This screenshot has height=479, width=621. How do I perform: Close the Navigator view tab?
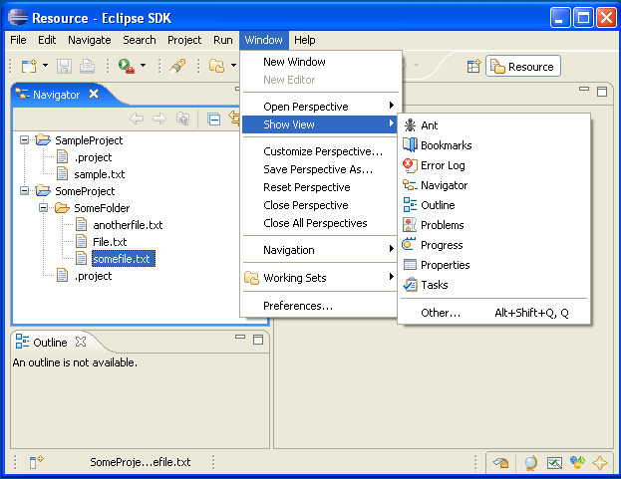point(94,94)
